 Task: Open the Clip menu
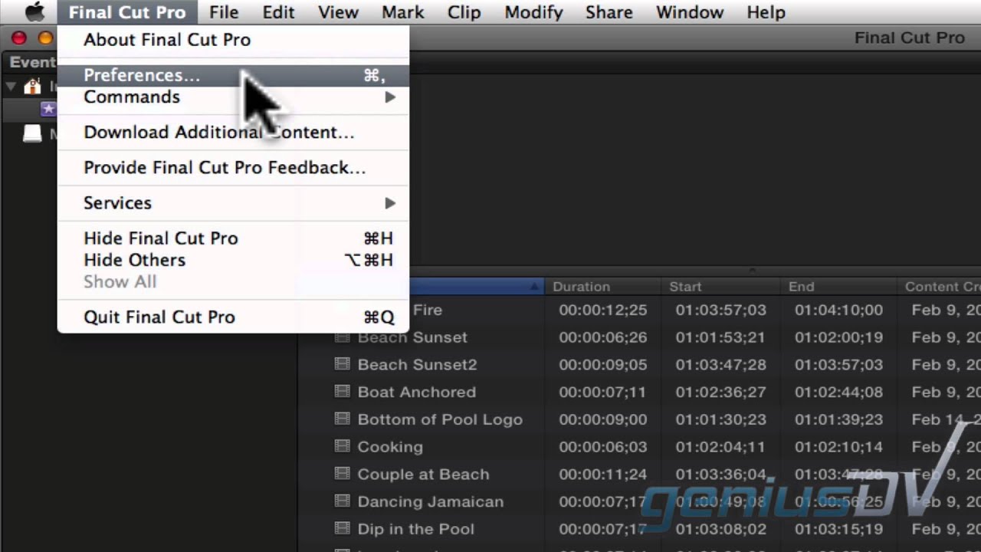(x=464, y=12)
